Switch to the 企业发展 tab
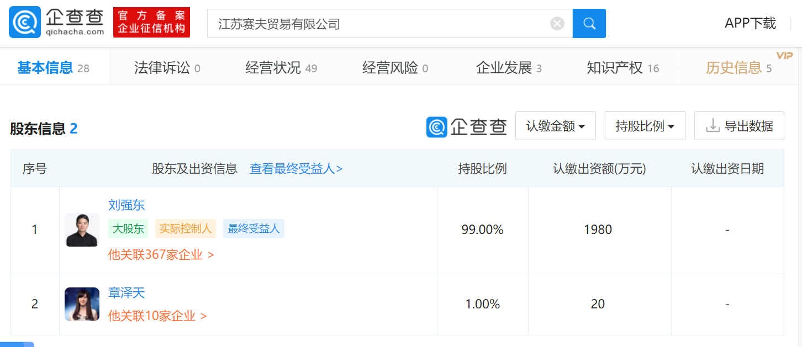Screen dimensions: 802x347 coord(509,68)
